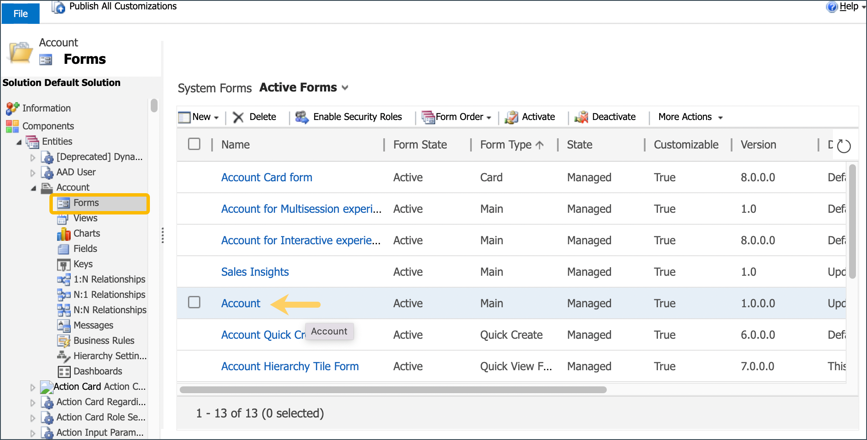Open the Account Card form link
Screen dimensions: 867x440
(x=267, y=177)
